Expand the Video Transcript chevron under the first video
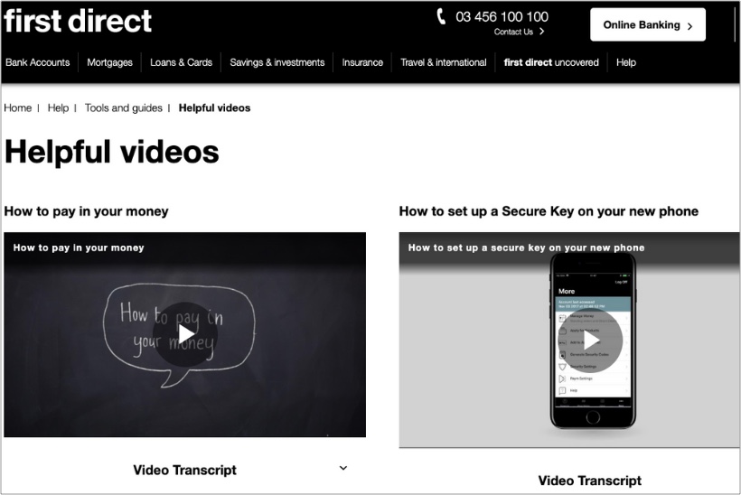The image size is (741, 495). tap(342, 468)
